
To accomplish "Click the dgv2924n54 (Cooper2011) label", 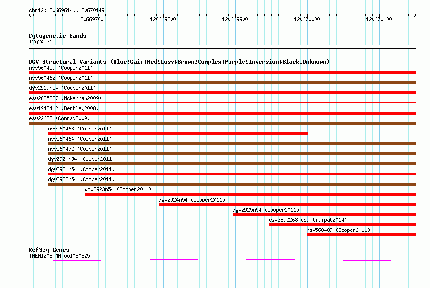I will (192, 200).
